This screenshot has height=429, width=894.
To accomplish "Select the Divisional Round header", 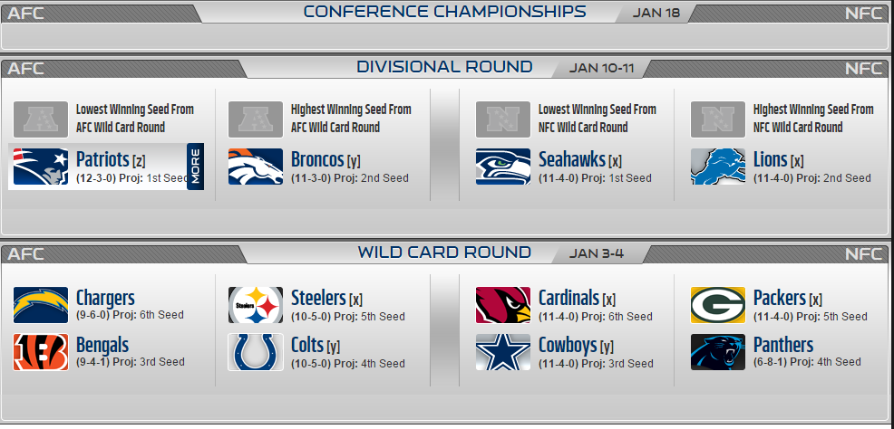I will 444,67.
